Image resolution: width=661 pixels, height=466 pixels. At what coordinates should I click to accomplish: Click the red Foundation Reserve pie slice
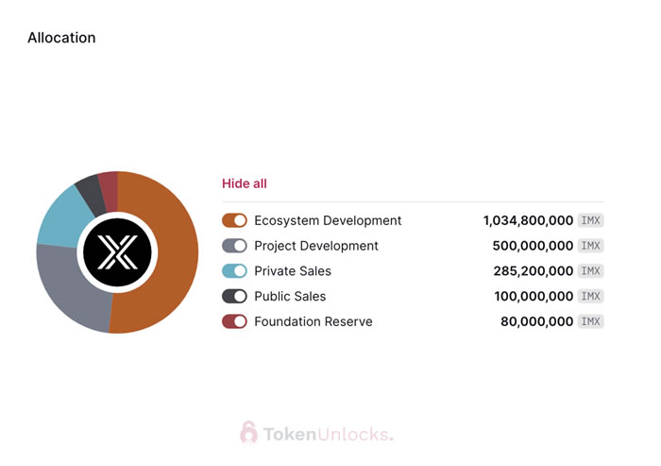(x=108, y=183)
